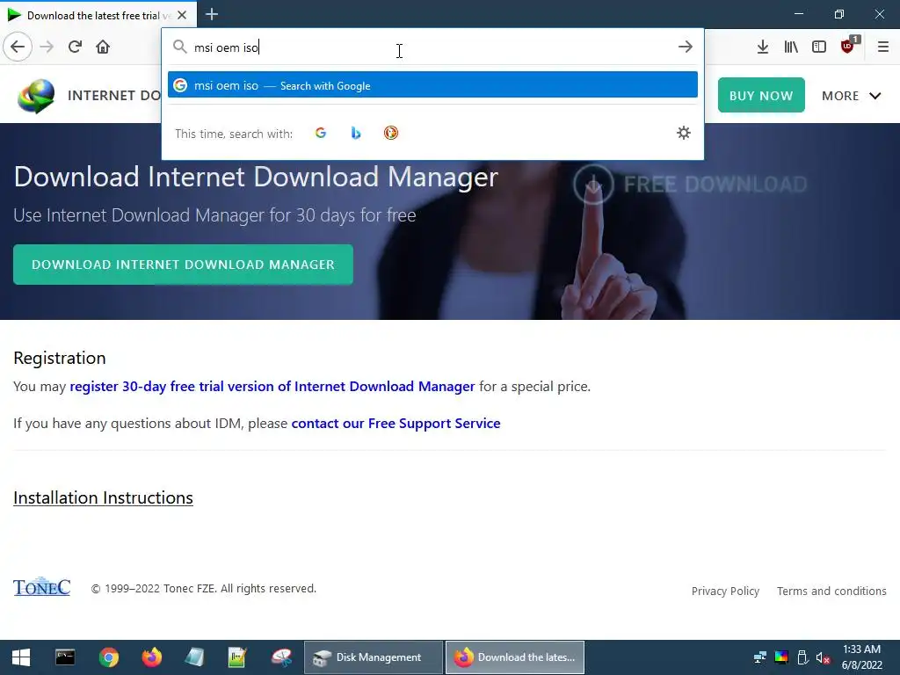
Task: Select the Download the latest free trial tab
Action: 98,15
